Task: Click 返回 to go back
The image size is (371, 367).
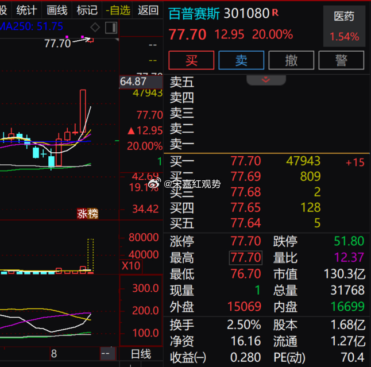Action: pyautogui.click(x=148, y=10)
